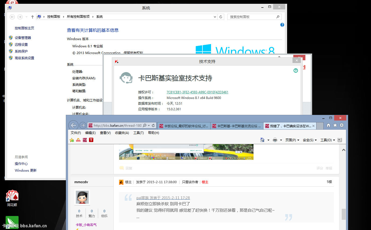Click quoted pal家族 post link
The width and height of the screenshot is (371, 230).
click(163, 198)
